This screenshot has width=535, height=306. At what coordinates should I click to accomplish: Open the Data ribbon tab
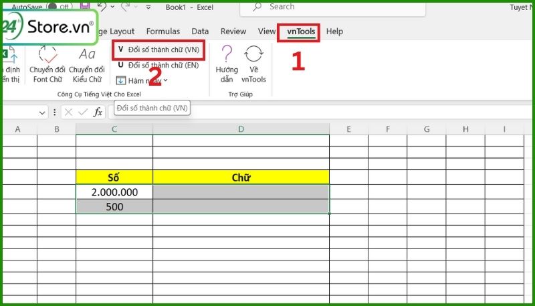200,31
